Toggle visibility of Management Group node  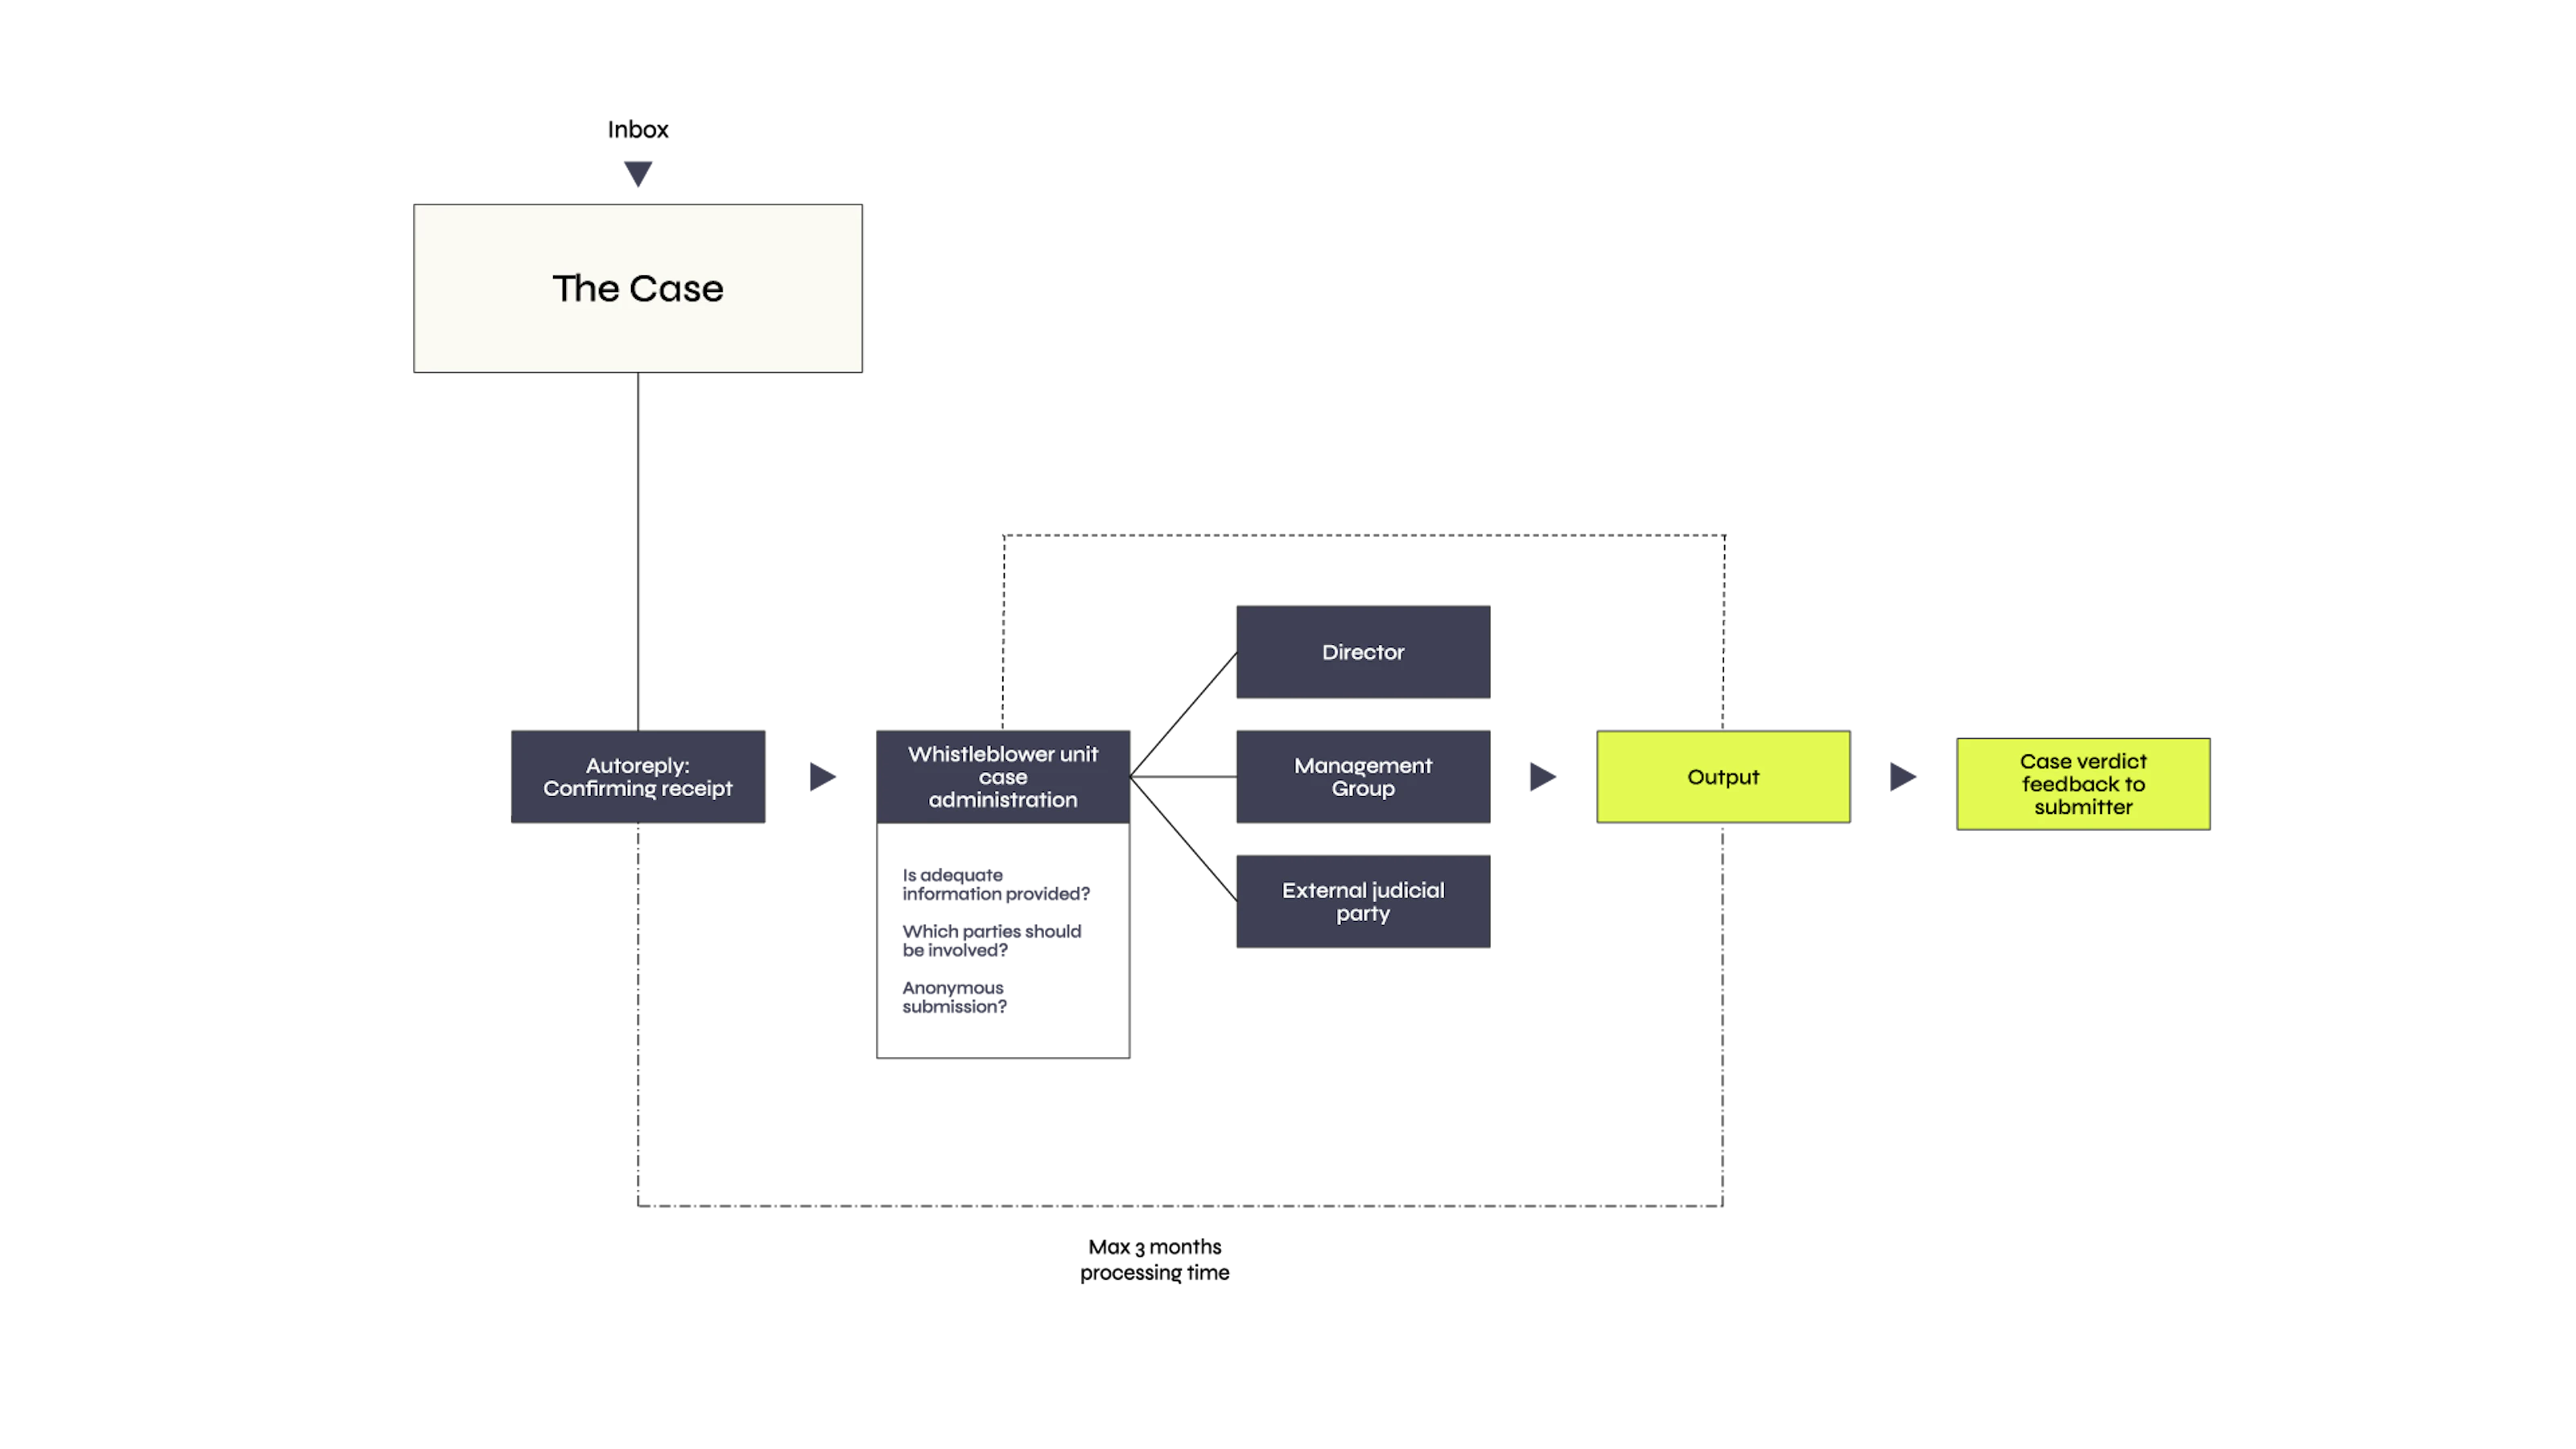coord(1362,775)
